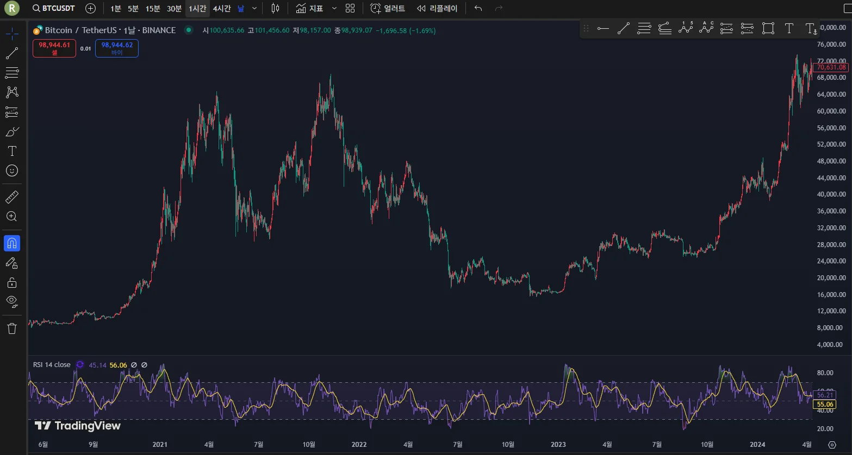Screen dimensions: 852x455
Task: Hide all drawings with the eye icon
Action: (x=12, y=301)
